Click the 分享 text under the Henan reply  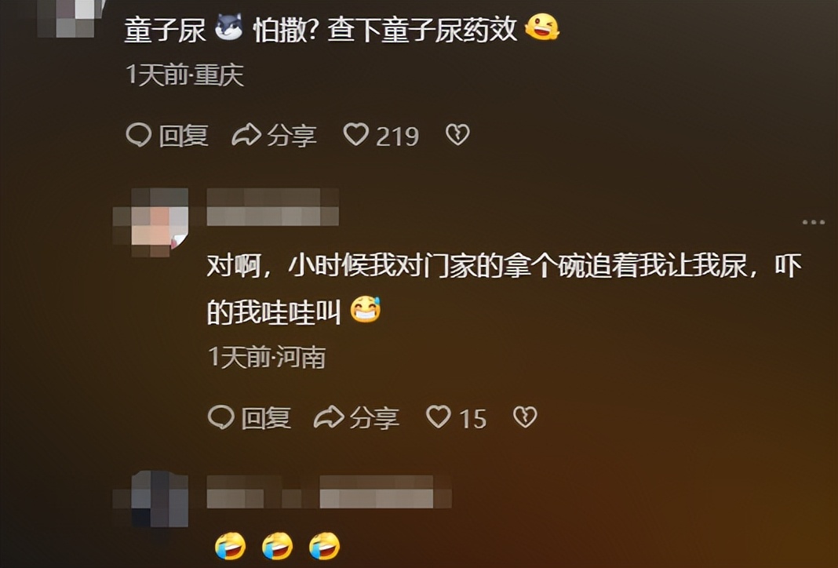(x=374, y=418)
